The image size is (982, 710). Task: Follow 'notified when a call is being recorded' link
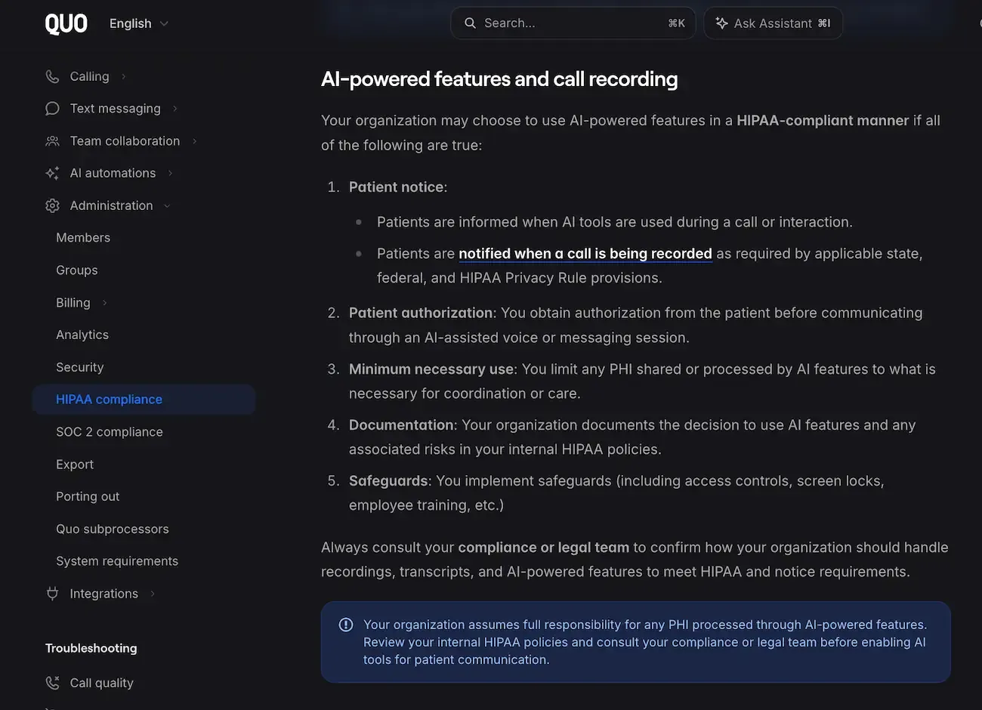(585, 254)
